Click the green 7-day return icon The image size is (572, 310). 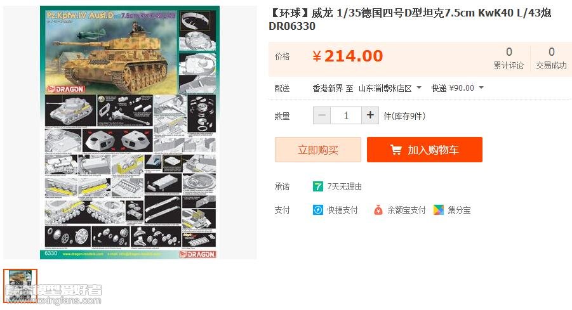click(317, 186)
